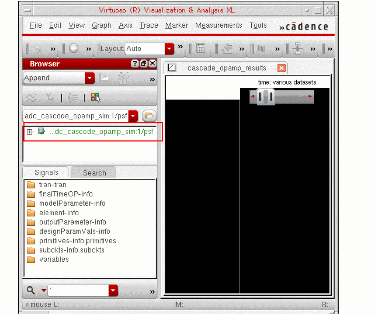
Task: Click the graph icon on cascade_opamp_results tab
Action: tap(172, 68)
